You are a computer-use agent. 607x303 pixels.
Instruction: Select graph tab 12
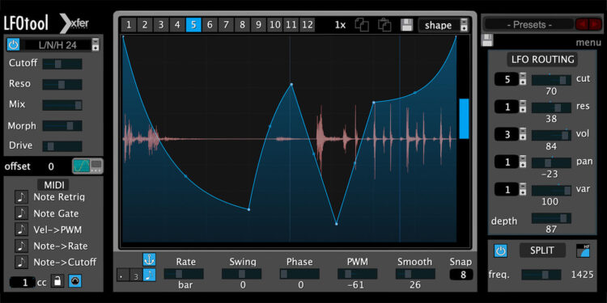pos(308,25)
